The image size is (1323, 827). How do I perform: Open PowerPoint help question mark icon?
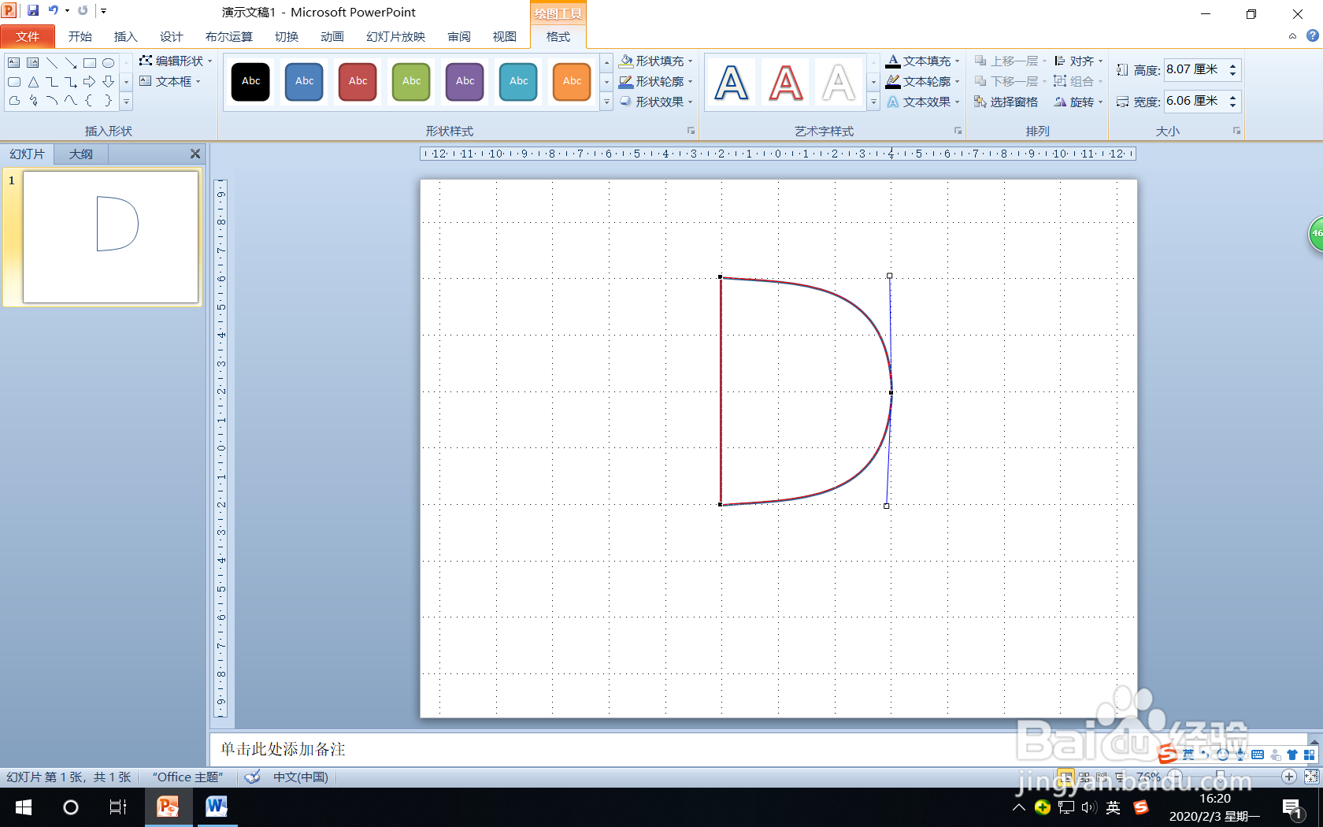point(1312,35)
